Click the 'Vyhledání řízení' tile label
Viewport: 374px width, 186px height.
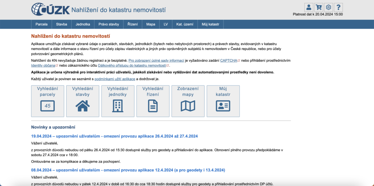(x=153, y=91)
